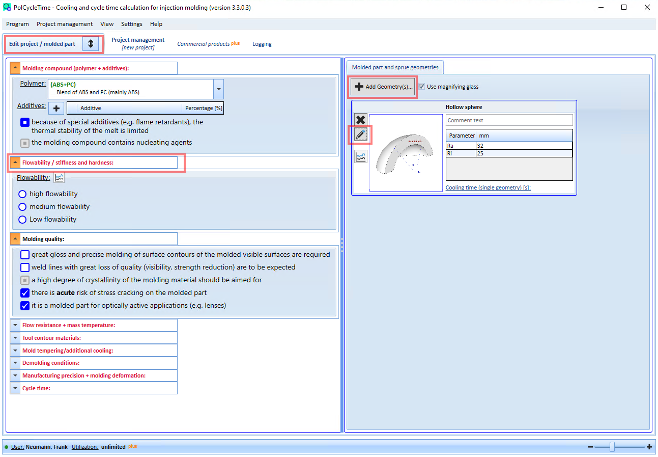The width and height of the screenshot is (658, 457).
Task: Open cooling curve chart icon for Hollow sphere
Action: point(360,157)
